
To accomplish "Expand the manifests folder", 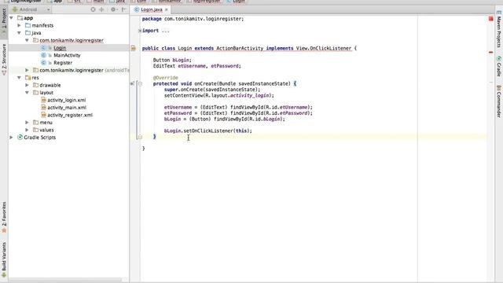I will pyautogui.click(x=19, y=25).
